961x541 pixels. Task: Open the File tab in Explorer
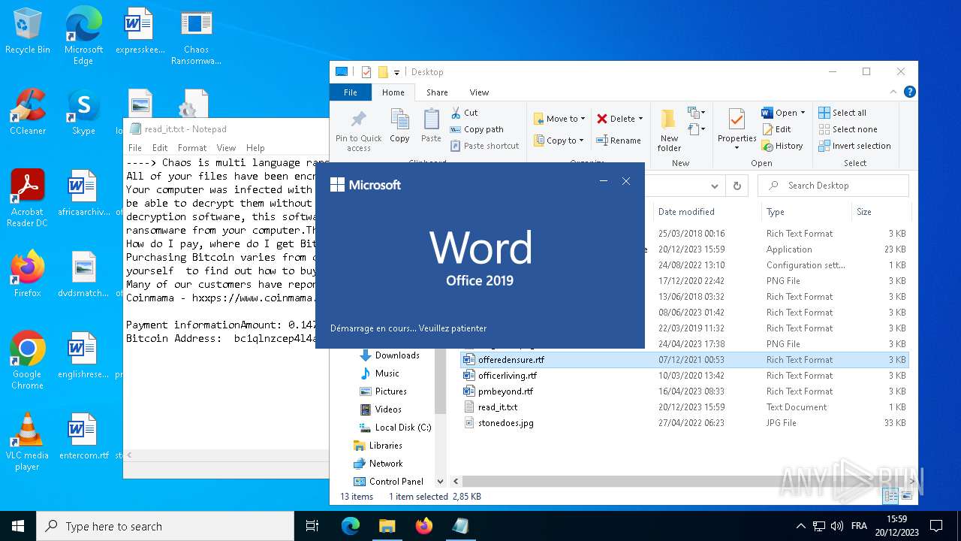tap(351, 92)
